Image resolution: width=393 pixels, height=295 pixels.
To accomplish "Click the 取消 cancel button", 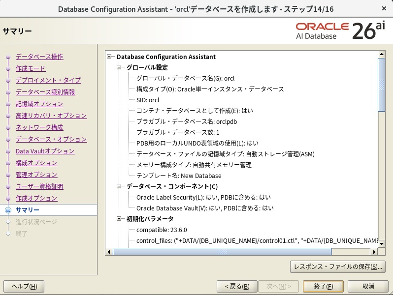I will [368, 286].
